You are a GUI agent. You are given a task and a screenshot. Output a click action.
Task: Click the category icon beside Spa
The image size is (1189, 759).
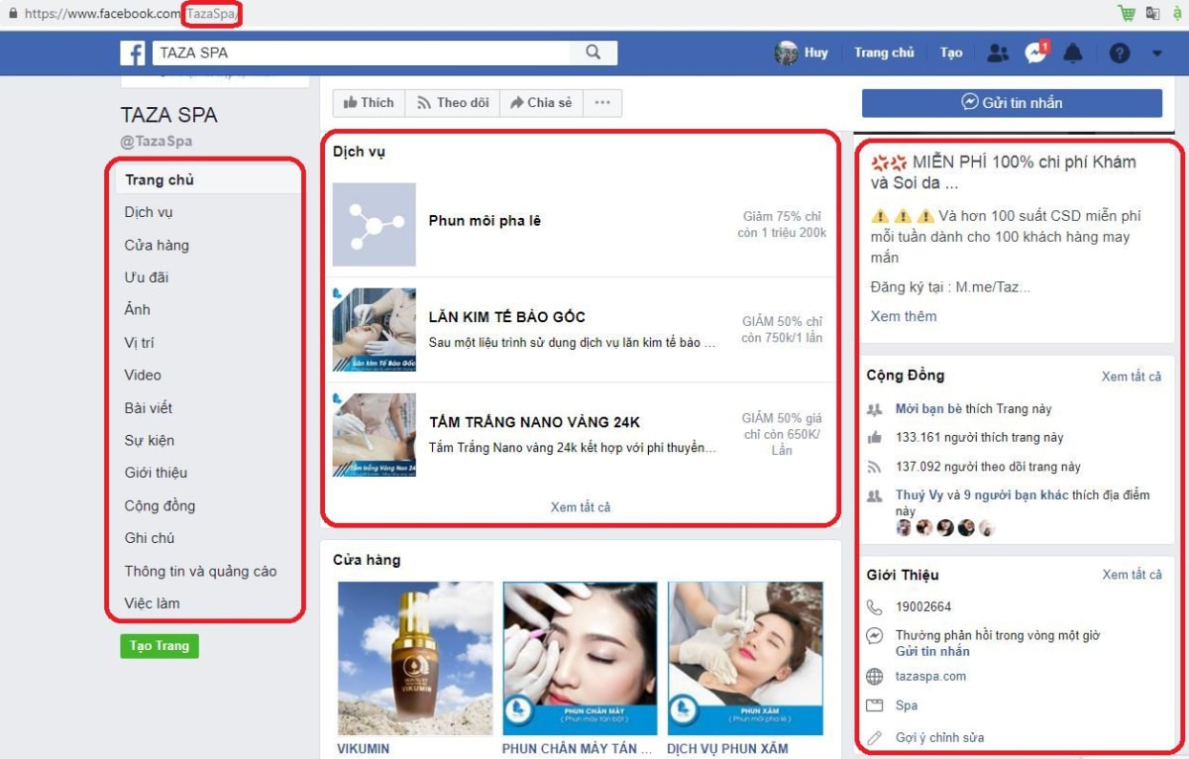[874, 705]
